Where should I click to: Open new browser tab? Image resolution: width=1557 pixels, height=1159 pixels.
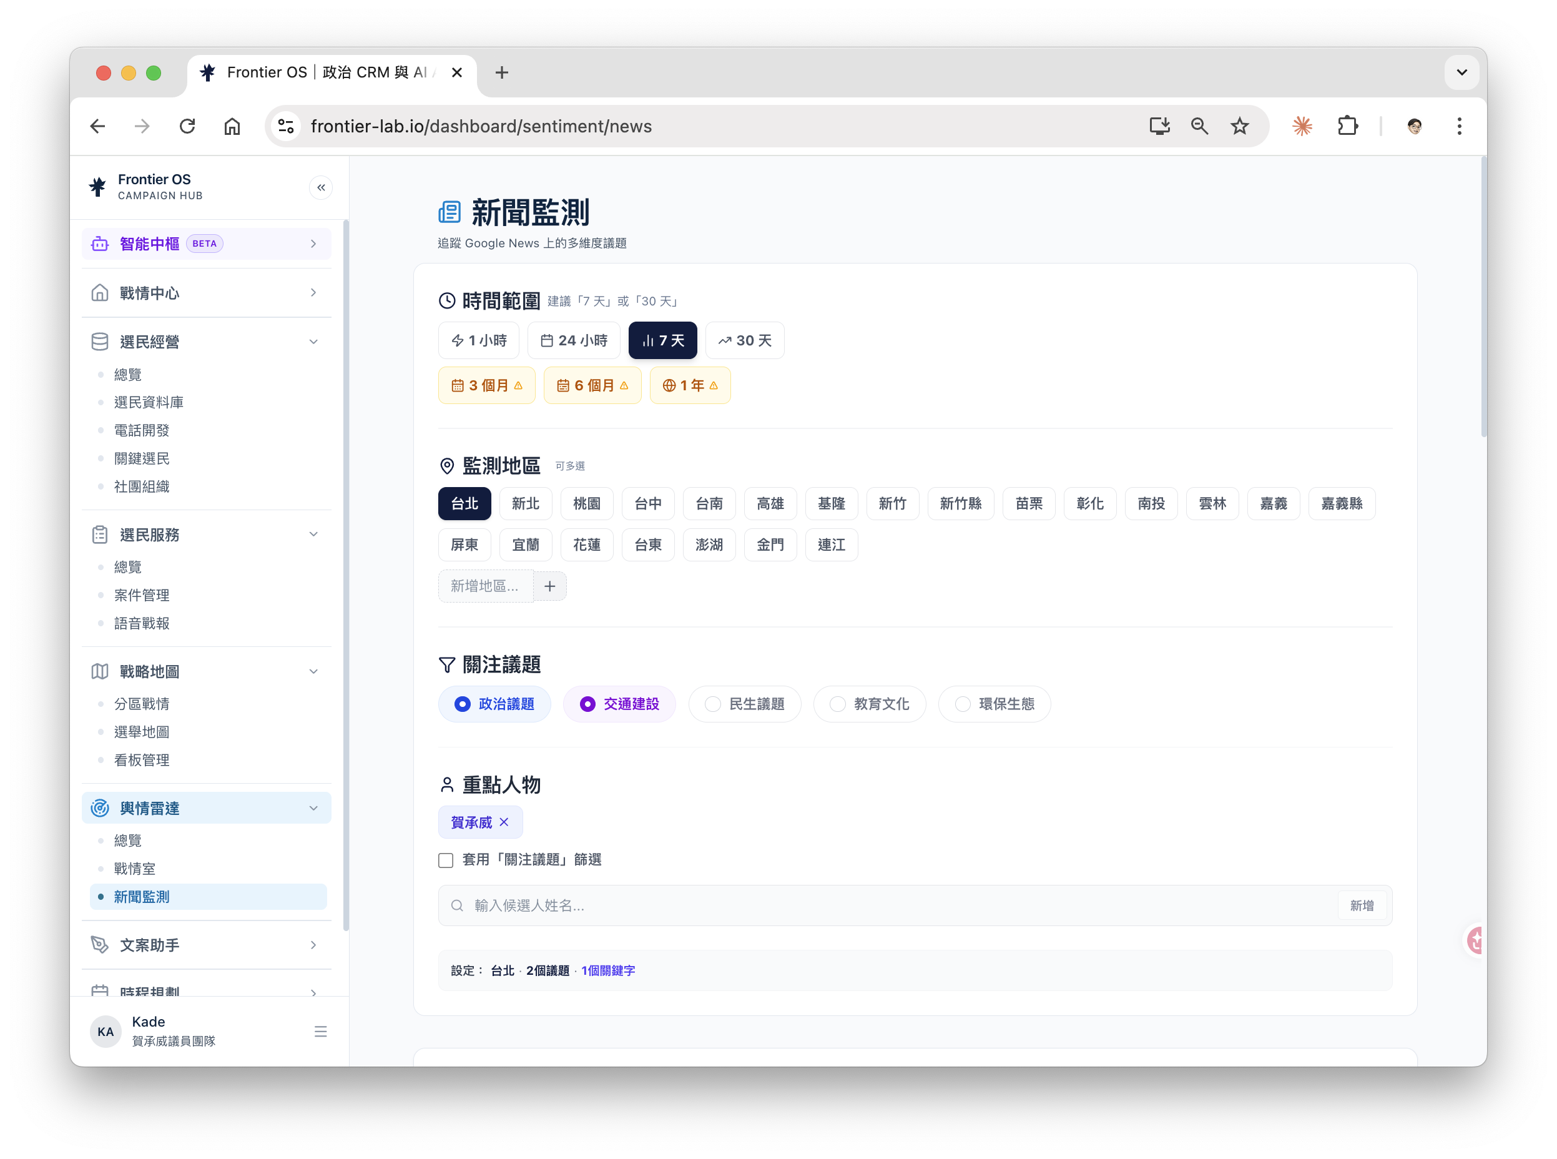pyautogui.click(x=501, y=72)
